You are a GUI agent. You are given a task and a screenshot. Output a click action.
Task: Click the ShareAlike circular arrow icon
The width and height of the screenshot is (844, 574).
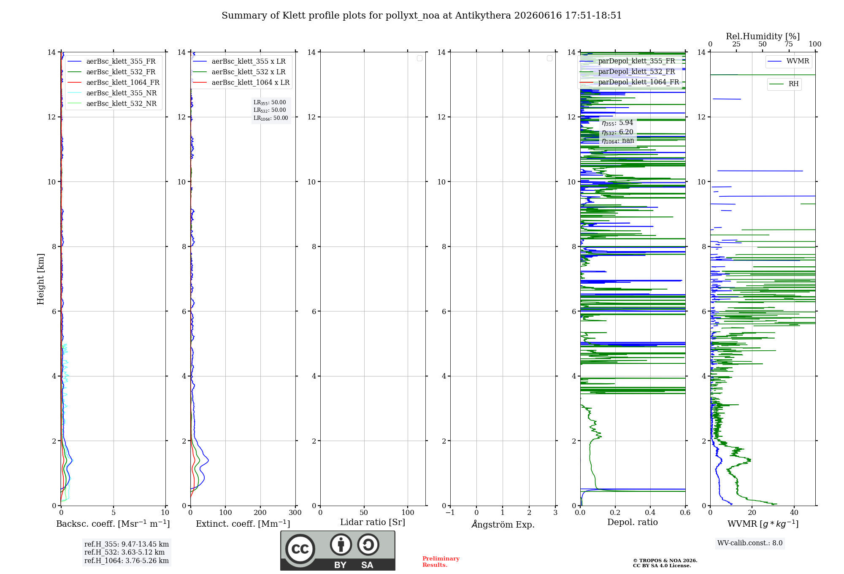(368, 544)
